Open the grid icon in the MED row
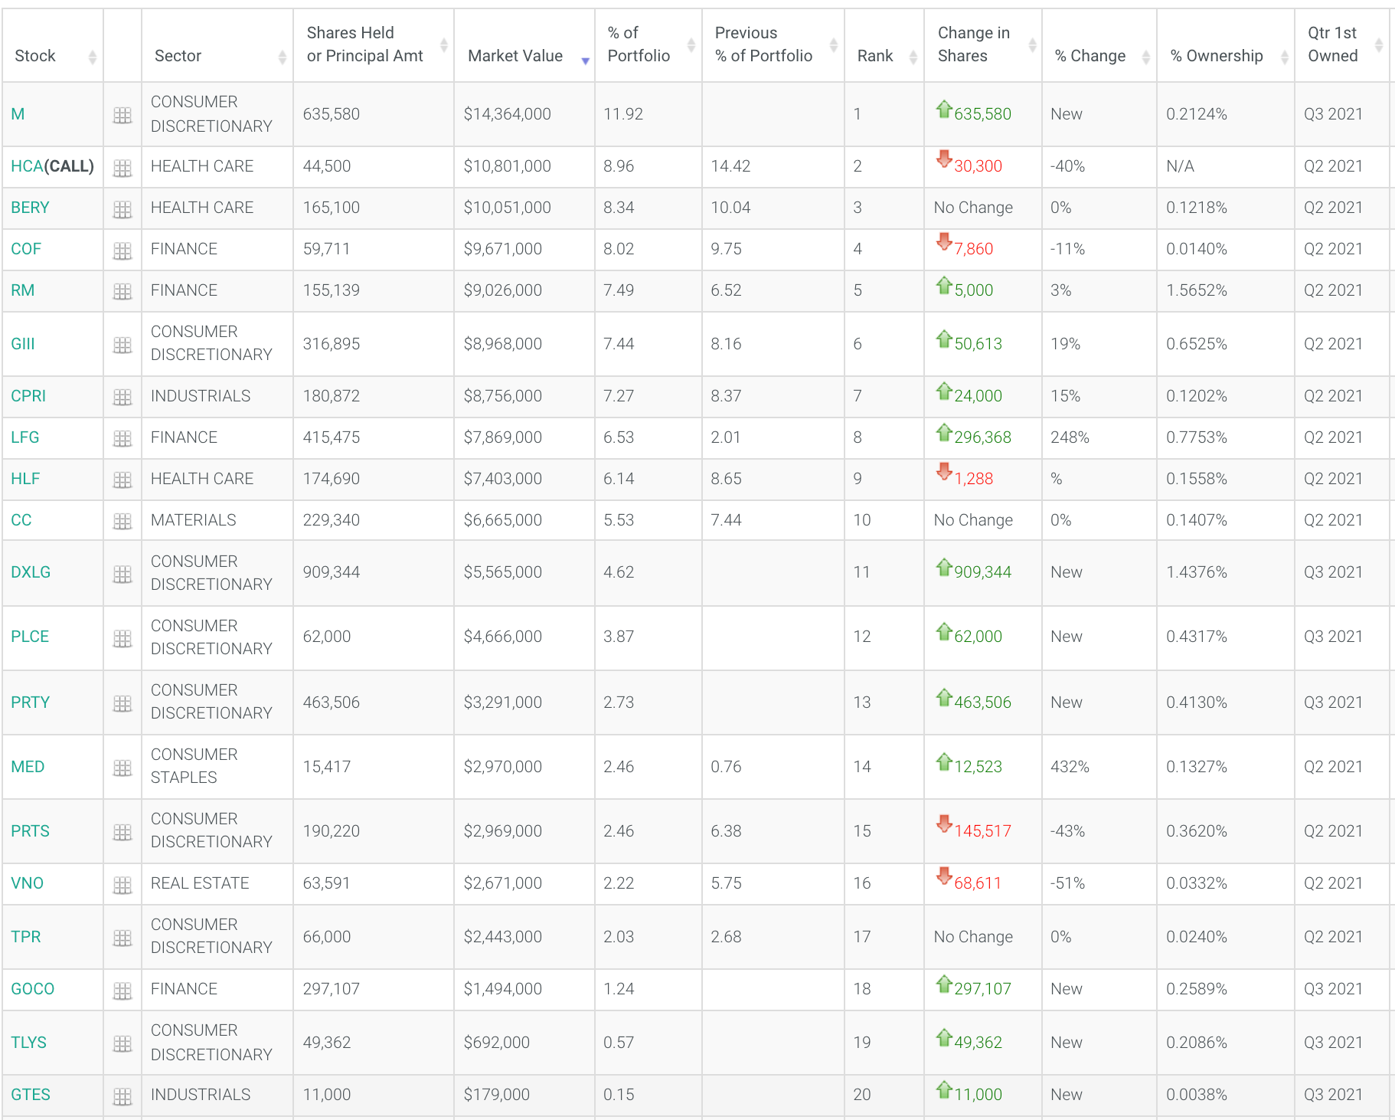Image resolution: width=1395 pixels, height=1120 pixels. click(x=123, y=768)
